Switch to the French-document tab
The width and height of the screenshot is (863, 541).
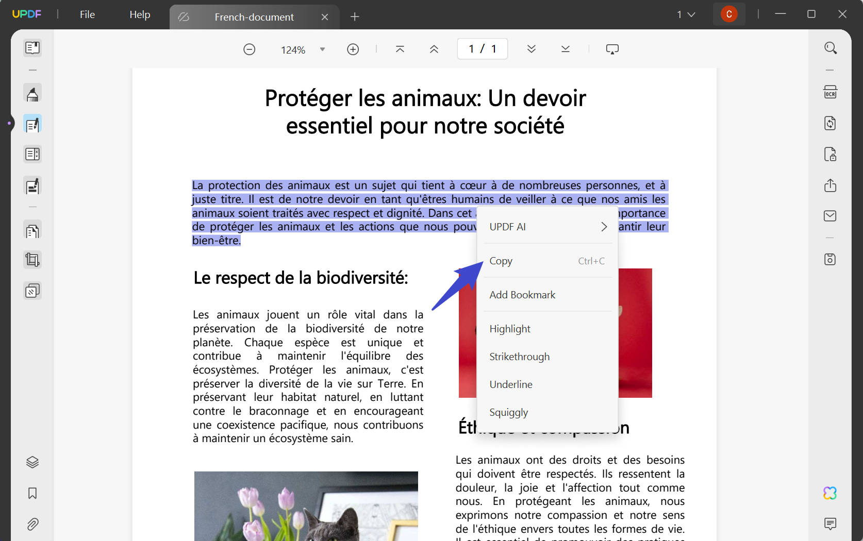point(253,16)
